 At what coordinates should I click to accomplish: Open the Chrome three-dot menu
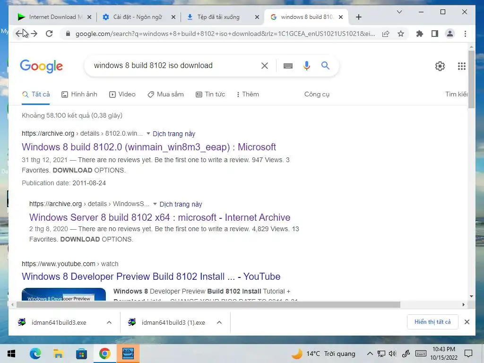click(465, 34)
